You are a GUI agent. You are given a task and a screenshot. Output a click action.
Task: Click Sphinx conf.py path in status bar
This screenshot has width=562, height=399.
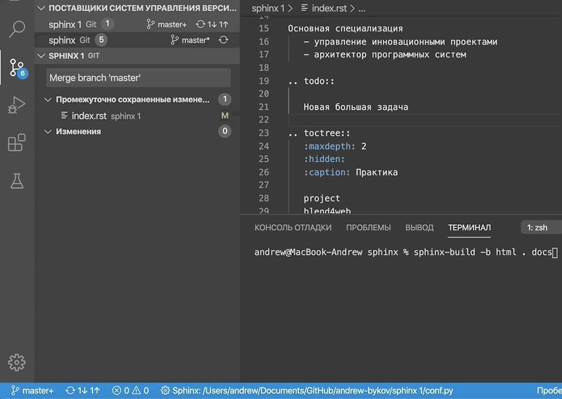[306, 391]
